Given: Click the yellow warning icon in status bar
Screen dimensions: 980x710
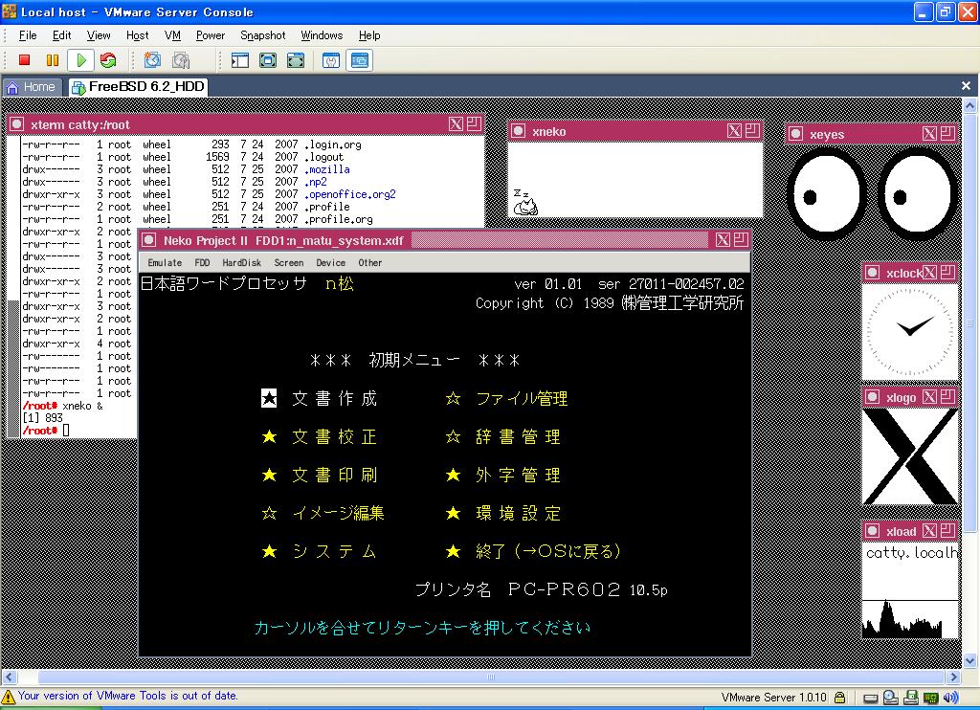Looking at the screenshot, I should pos(8,697).
